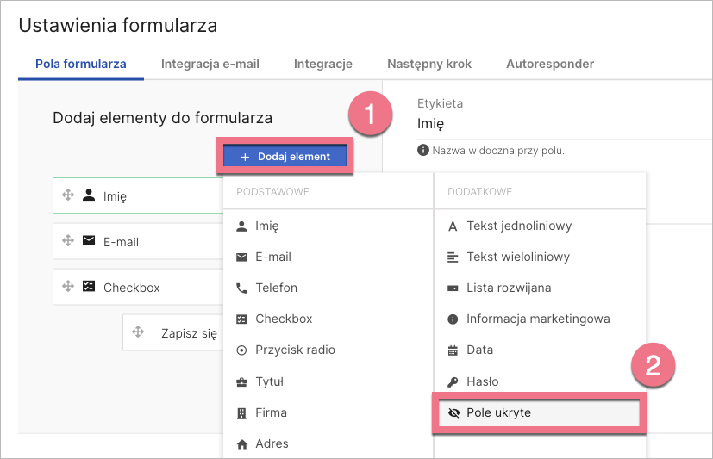Choose Przycisk radio from the dropdown

pyautogui.click(x=295, y=350)
